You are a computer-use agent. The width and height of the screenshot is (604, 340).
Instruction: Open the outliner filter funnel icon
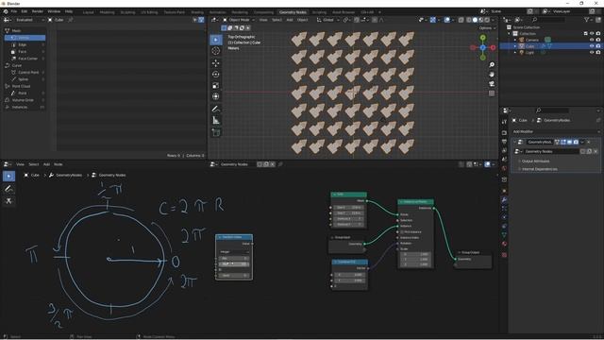tap(587, 20)
